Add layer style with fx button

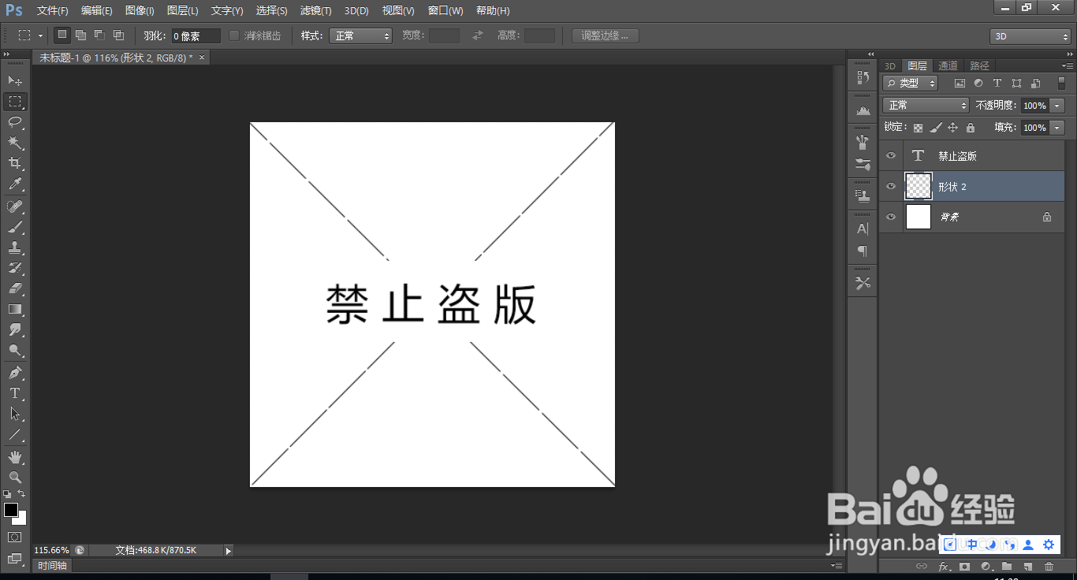tap(944, 567)
